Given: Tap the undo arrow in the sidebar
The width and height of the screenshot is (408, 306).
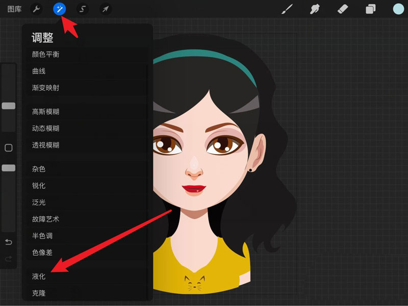Looking at the screenshot, I should click(x=8, y=243).
